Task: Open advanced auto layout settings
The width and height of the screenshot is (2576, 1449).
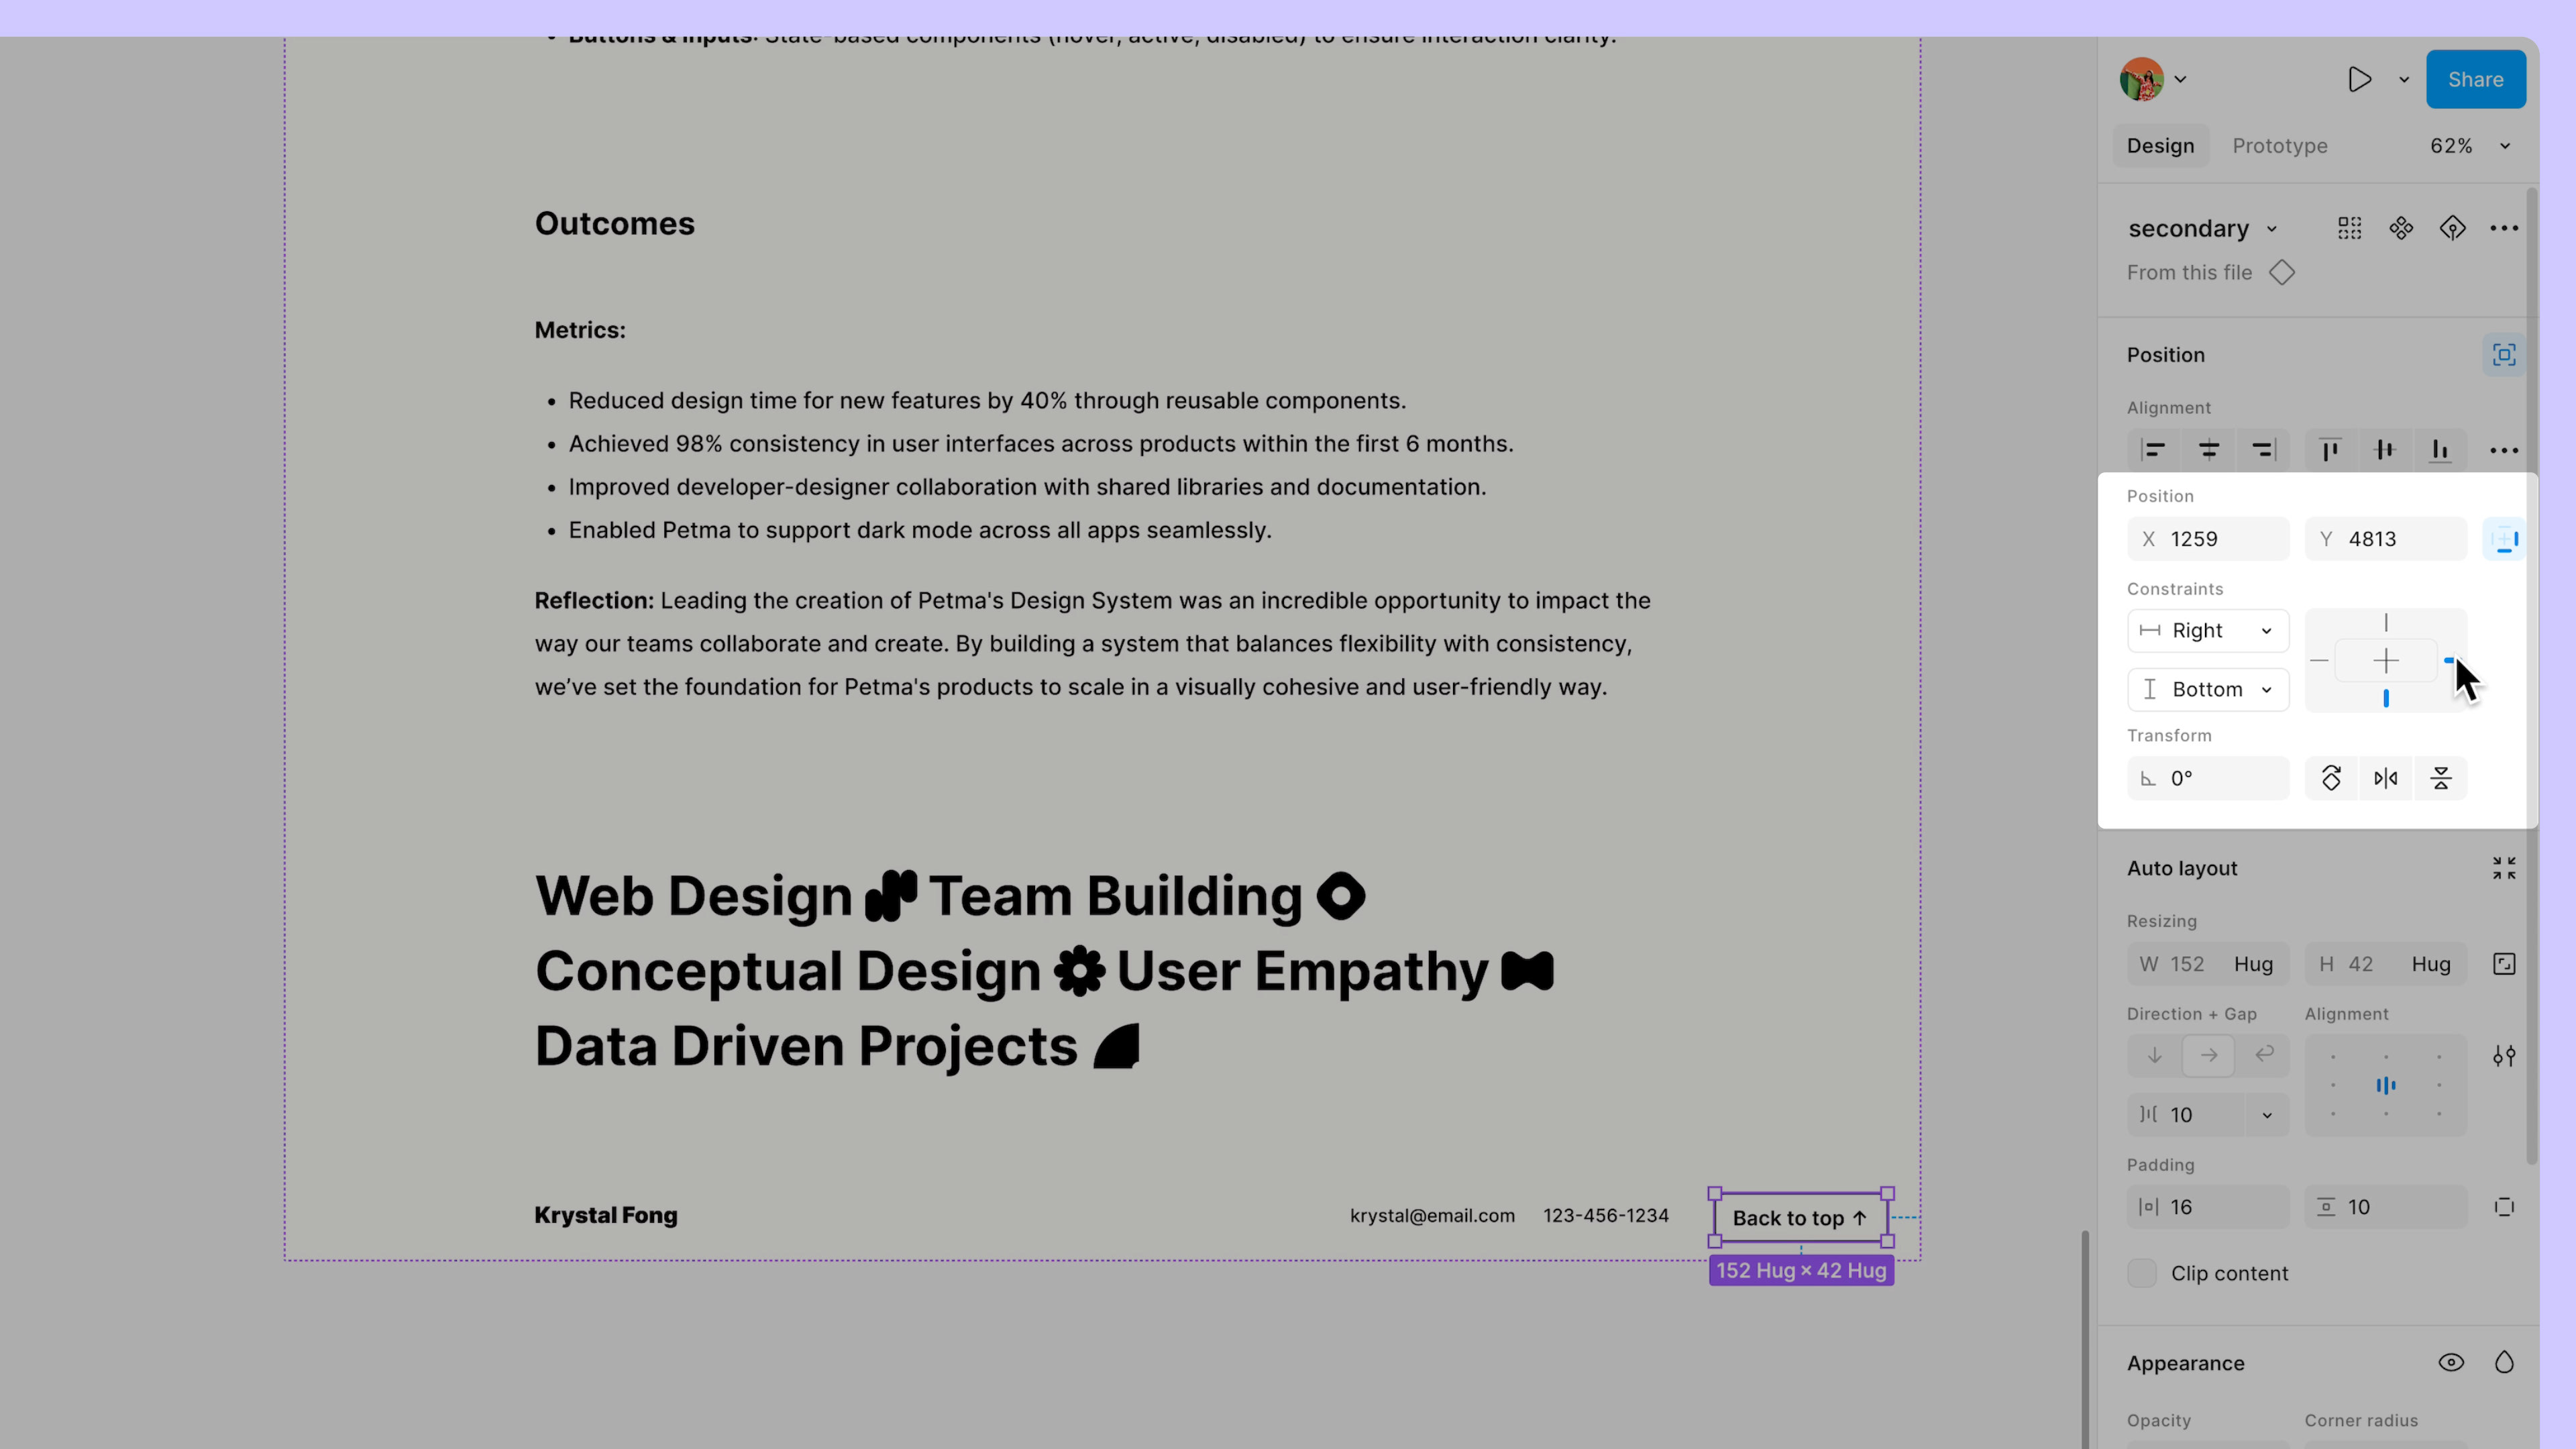Action: click(2503, 1056)
